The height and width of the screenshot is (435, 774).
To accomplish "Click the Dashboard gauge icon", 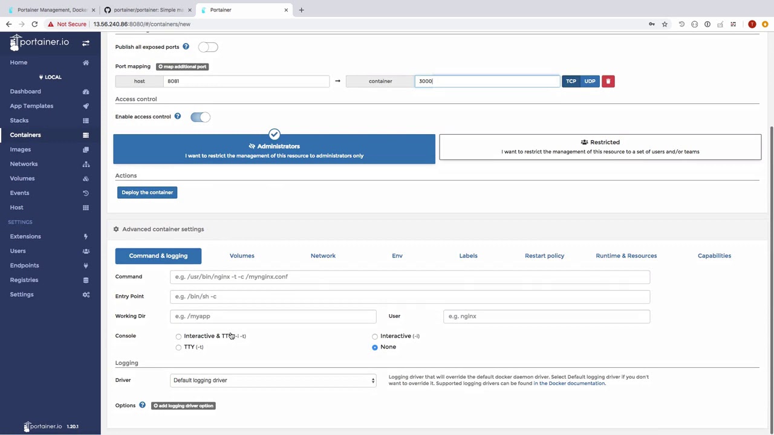I will click(86, 92).
